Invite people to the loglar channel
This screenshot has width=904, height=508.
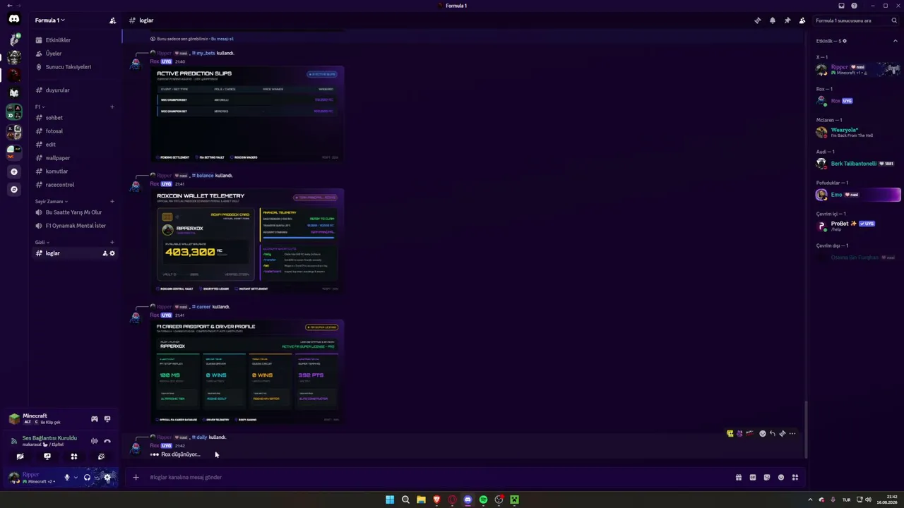(105, 253)
